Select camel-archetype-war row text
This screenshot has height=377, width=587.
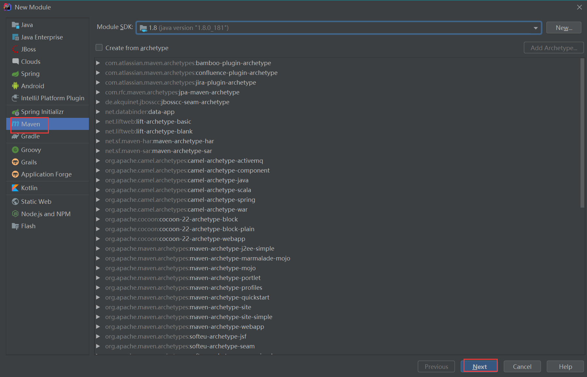coord(176,209)
